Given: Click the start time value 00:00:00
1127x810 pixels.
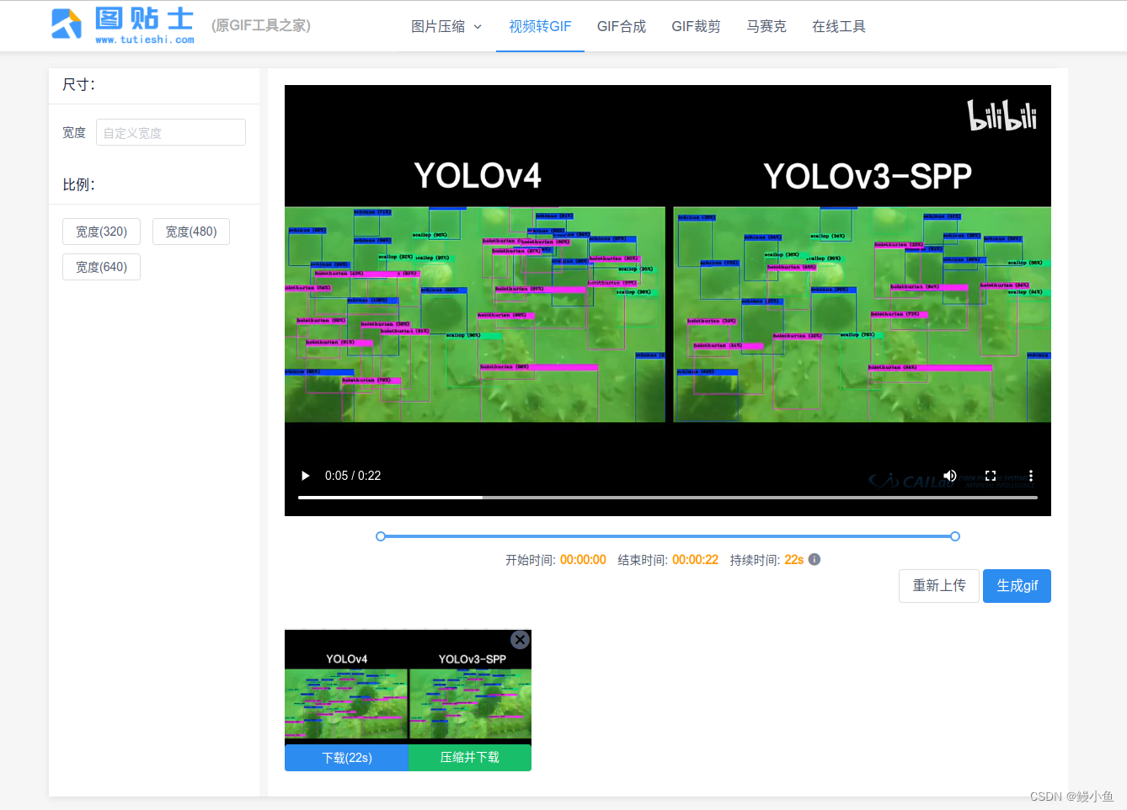Looking at the screenshot, I should 583,560.
